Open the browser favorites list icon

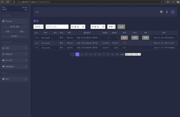[x=168, y=2]
